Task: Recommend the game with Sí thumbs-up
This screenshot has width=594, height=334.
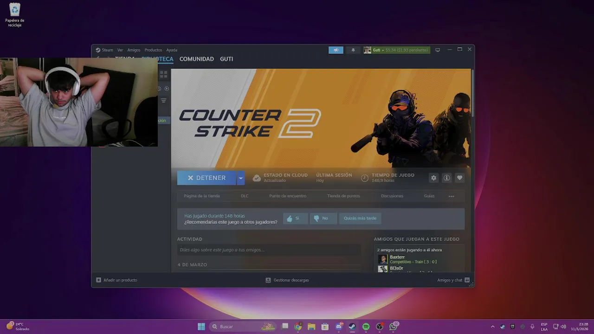Action: pos(296,218)
